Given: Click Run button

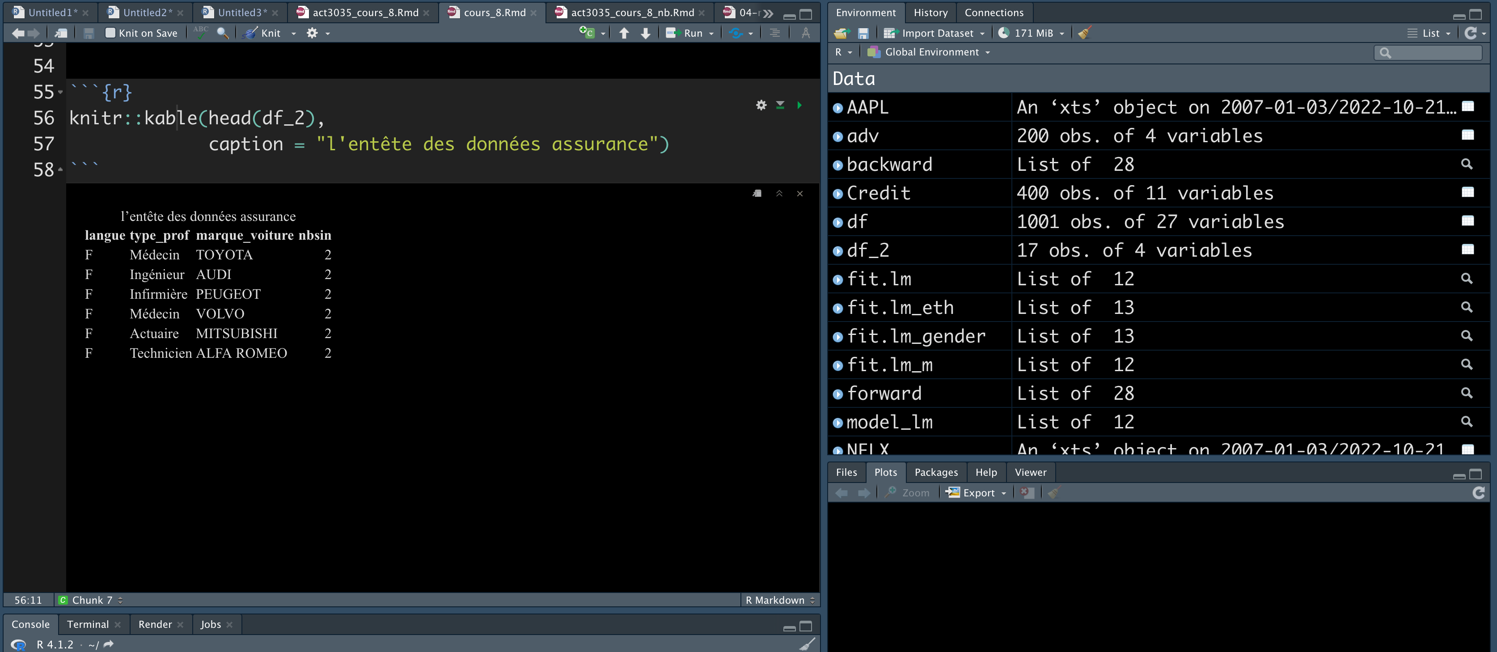Looking at the screenshot, I should click(x=685, y=33).
